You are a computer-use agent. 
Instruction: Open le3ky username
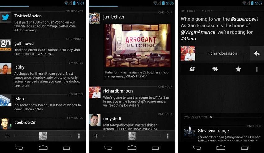click(19, 67)
